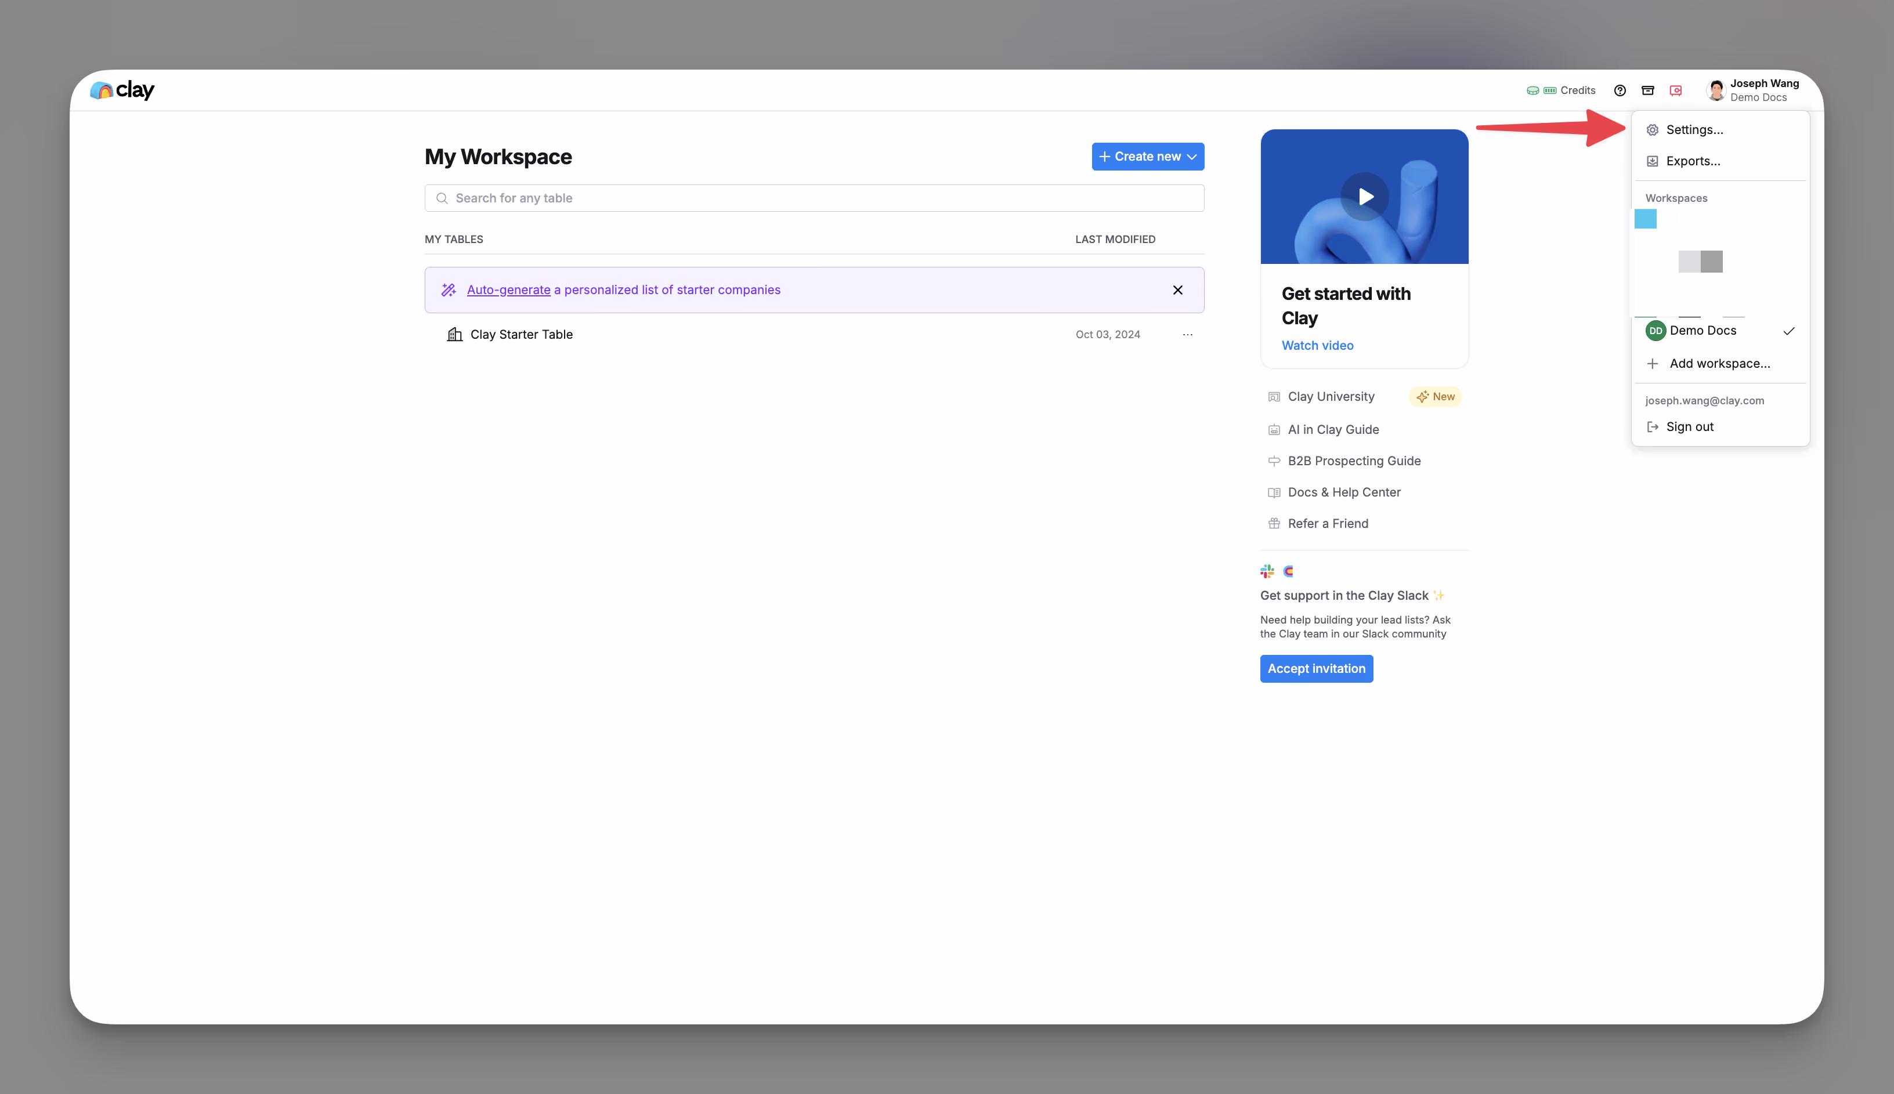Click the MY TABLES column header
Screen dimensions: 1894x1094
click(x=454, y=240)
